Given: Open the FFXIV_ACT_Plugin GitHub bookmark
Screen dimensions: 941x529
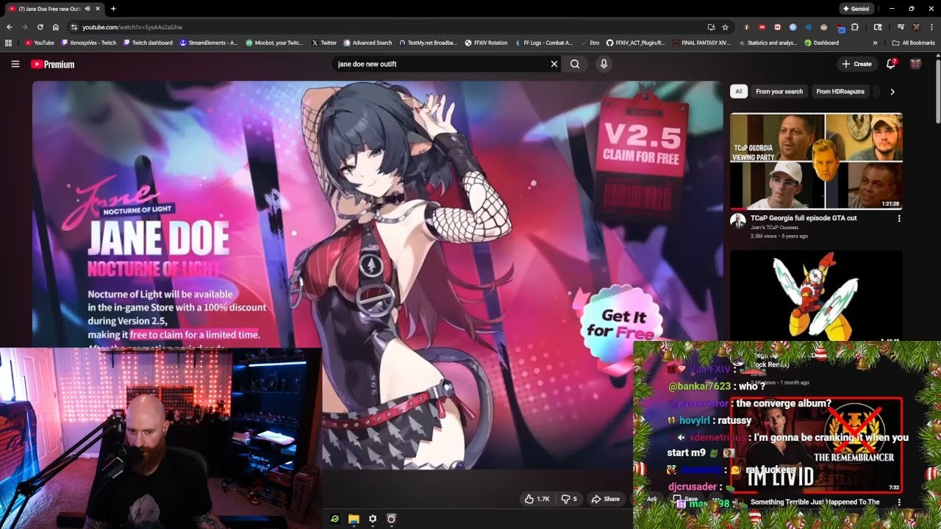Looking at the screenshot, I should point(636,43).
